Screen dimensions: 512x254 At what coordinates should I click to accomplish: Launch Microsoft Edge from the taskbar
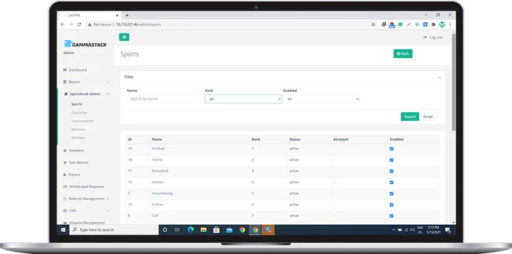click(191, 230)
